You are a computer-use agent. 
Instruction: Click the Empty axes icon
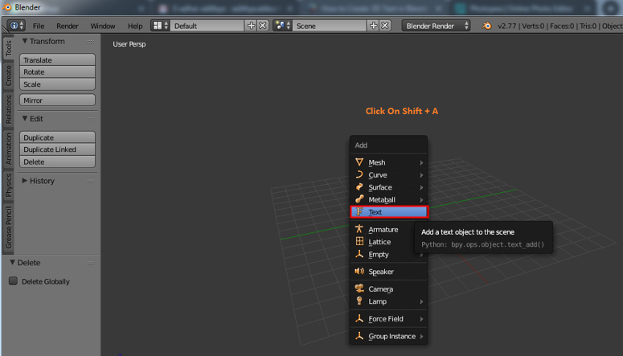359,254
